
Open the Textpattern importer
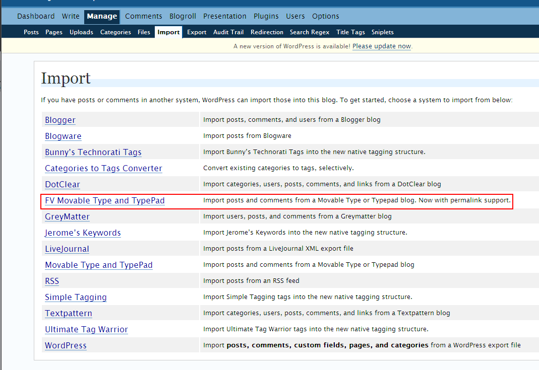pos(69,313)
